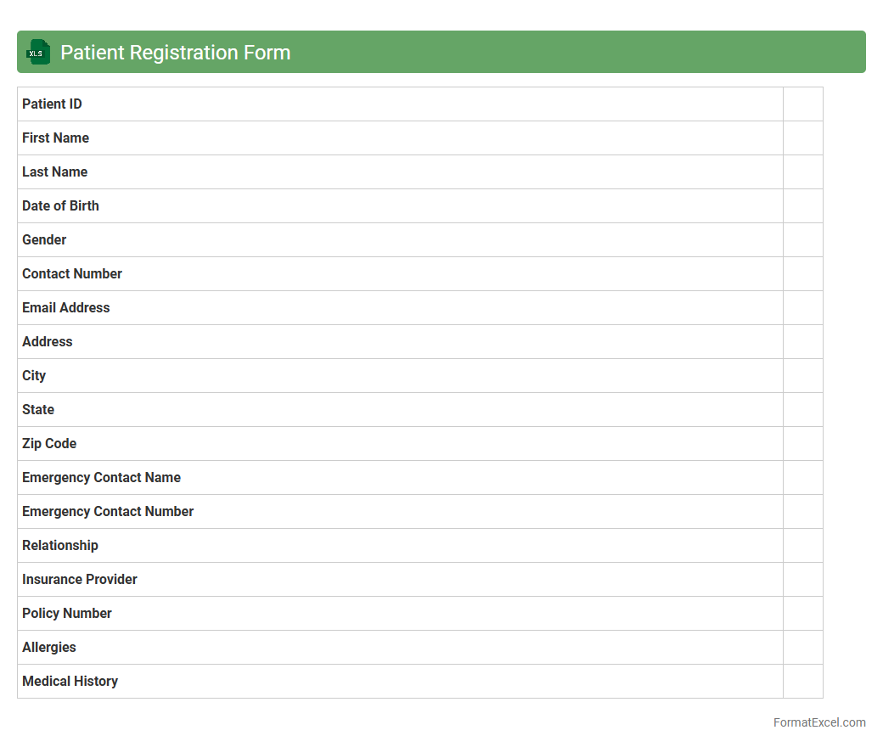Screen dimensions: 883x747
Task: Click the blank field next to First Name
Action: click(x=802, y=138)
